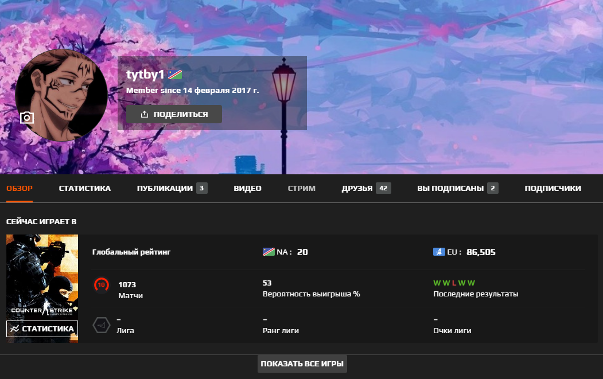The height and width of the screenshot is (379, 603).
Task: Open the ПУБЛИКАЦИИ tab
Action: [165, 188]
